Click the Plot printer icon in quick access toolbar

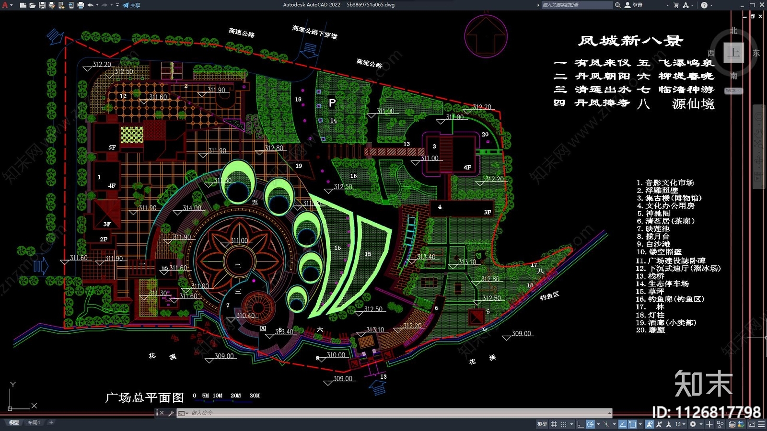[81, 5]
